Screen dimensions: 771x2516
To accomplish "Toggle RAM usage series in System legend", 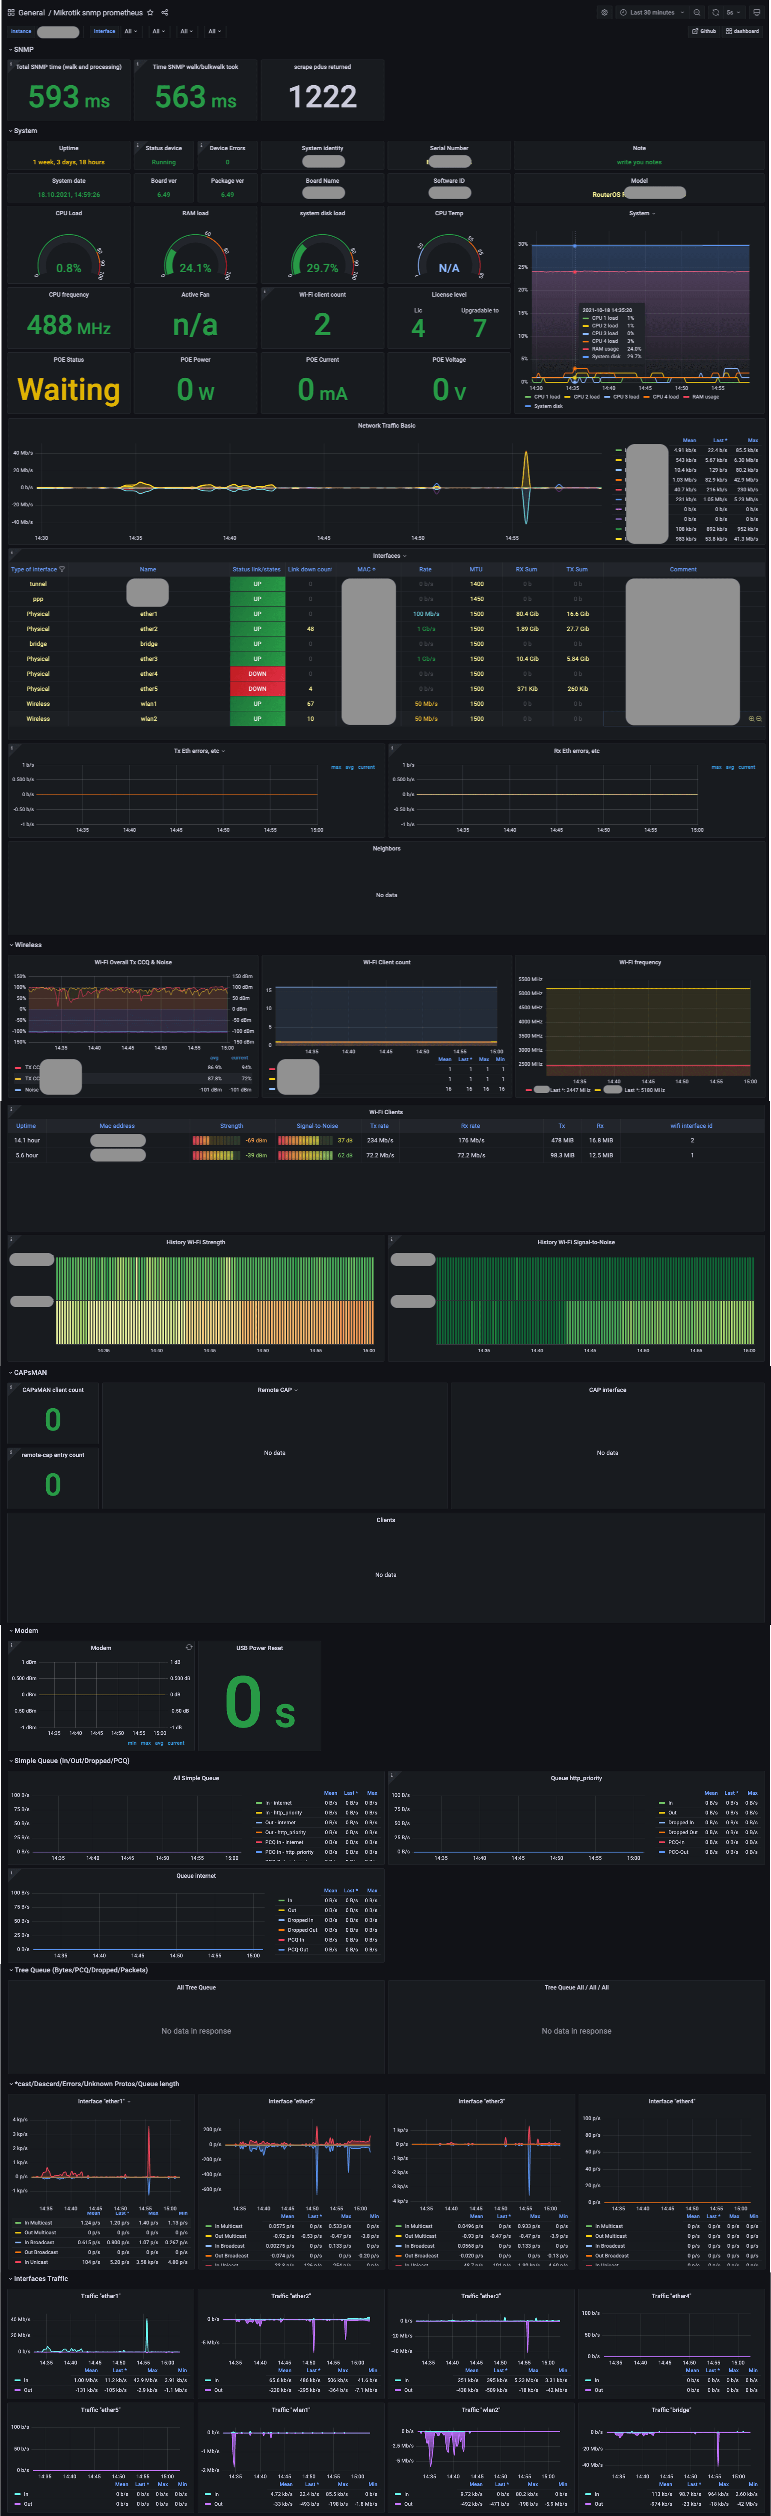I will click(x=705, y=396).
